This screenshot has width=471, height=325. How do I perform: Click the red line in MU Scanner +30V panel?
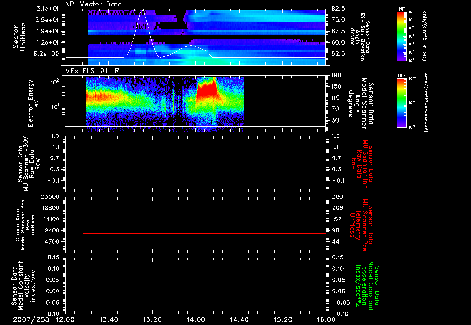click(204, 178)
